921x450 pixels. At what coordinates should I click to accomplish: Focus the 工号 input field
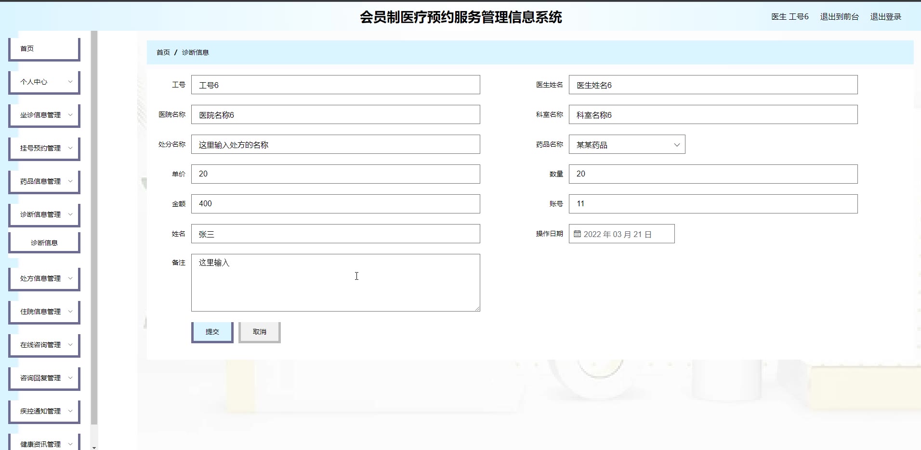pos(335,85)
